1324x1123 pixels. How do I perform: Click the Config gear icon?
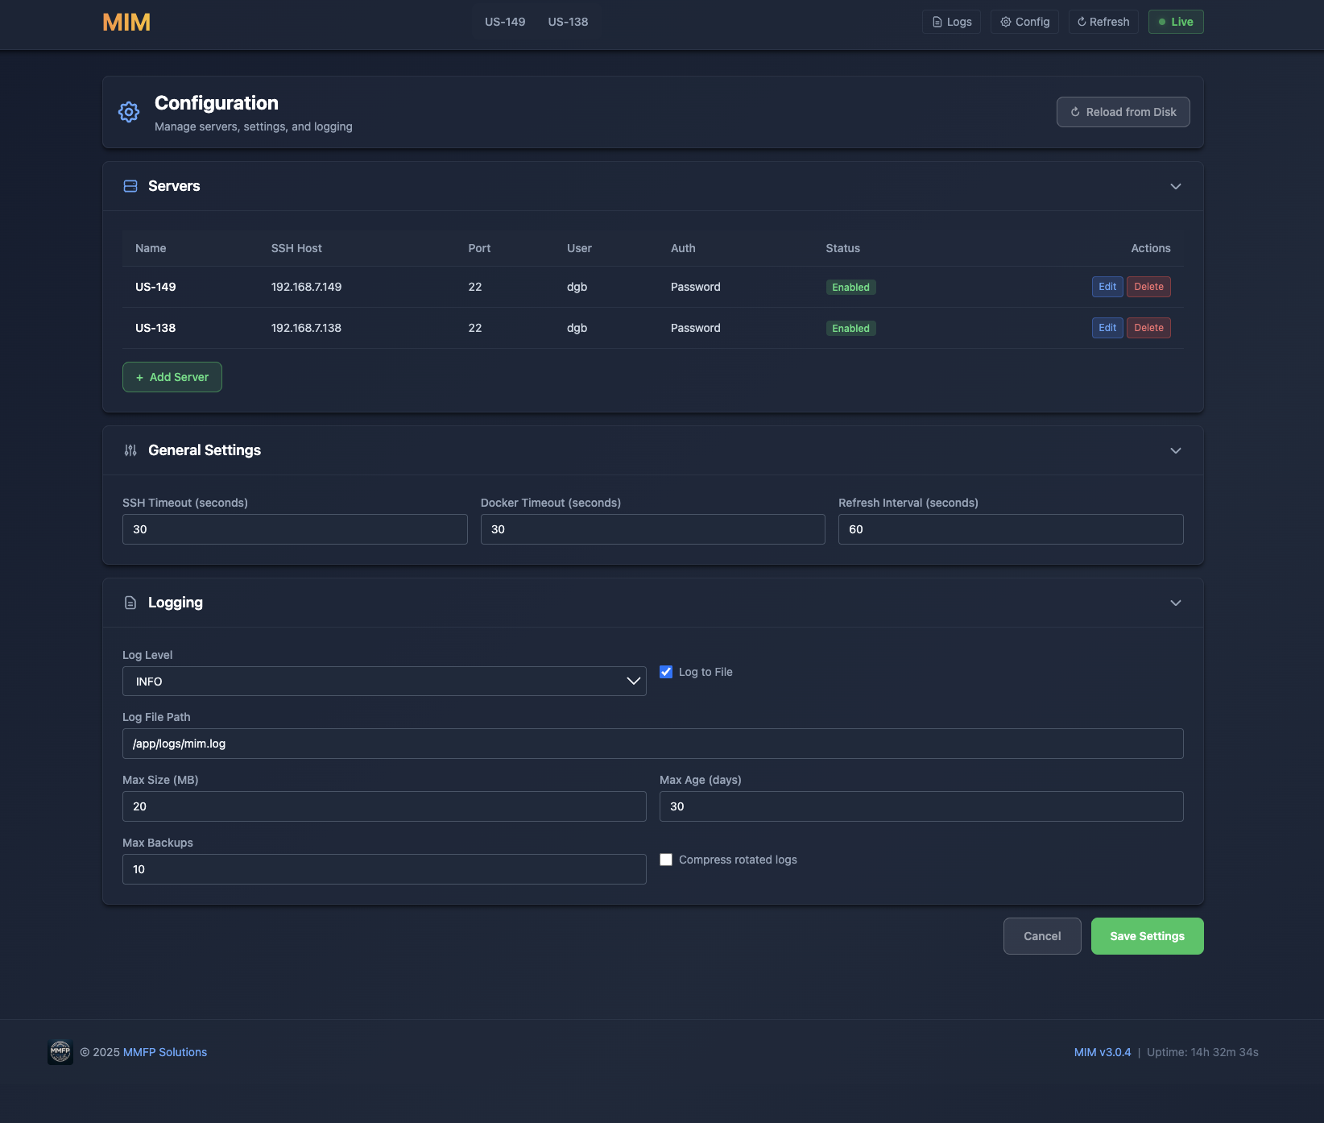click(1004, 22)
